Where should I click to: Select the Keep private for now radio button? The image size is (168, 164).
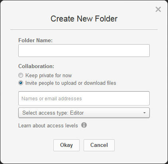click(x=21, y=75)
